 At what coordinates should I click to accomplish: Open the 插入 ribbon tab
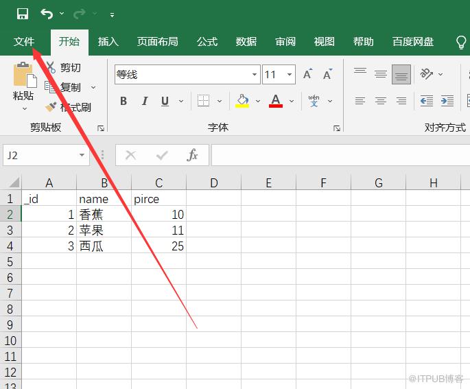[108, 41]
